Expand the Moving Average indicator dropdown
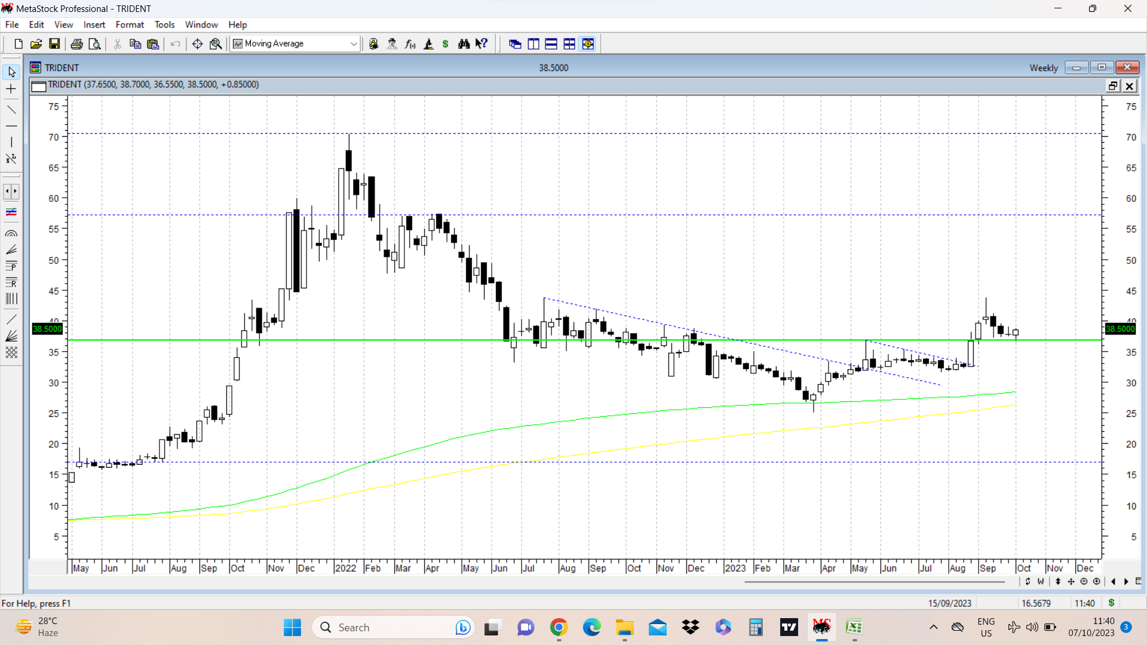 [354, 44]
